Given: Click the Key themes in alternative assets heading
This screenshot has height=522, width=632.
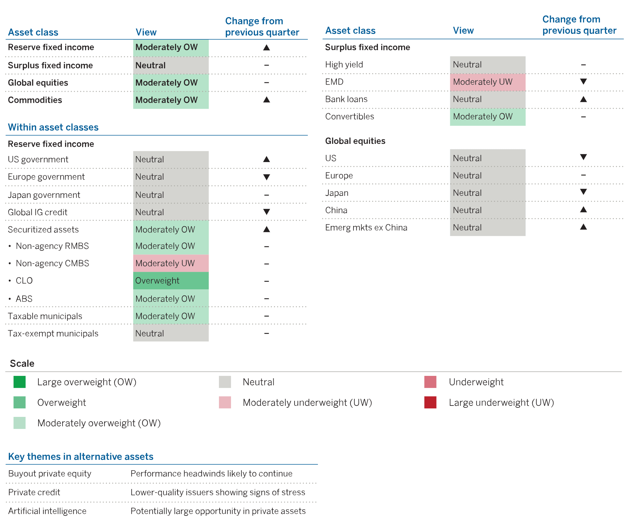Looking at the screenshot, I should pos(81,457).
